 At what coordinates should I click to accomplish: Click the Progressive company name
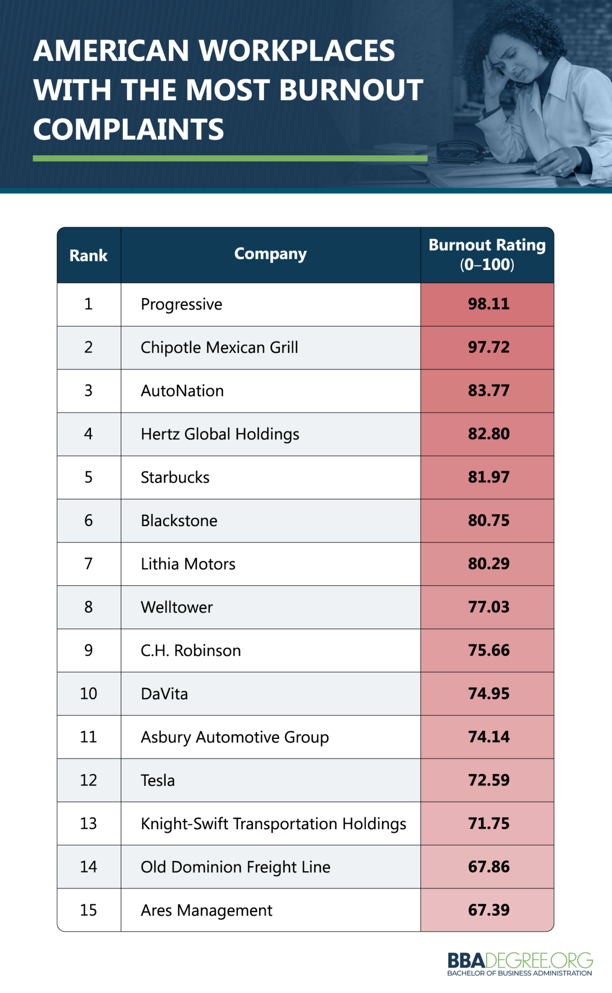(x=182, y=304)
